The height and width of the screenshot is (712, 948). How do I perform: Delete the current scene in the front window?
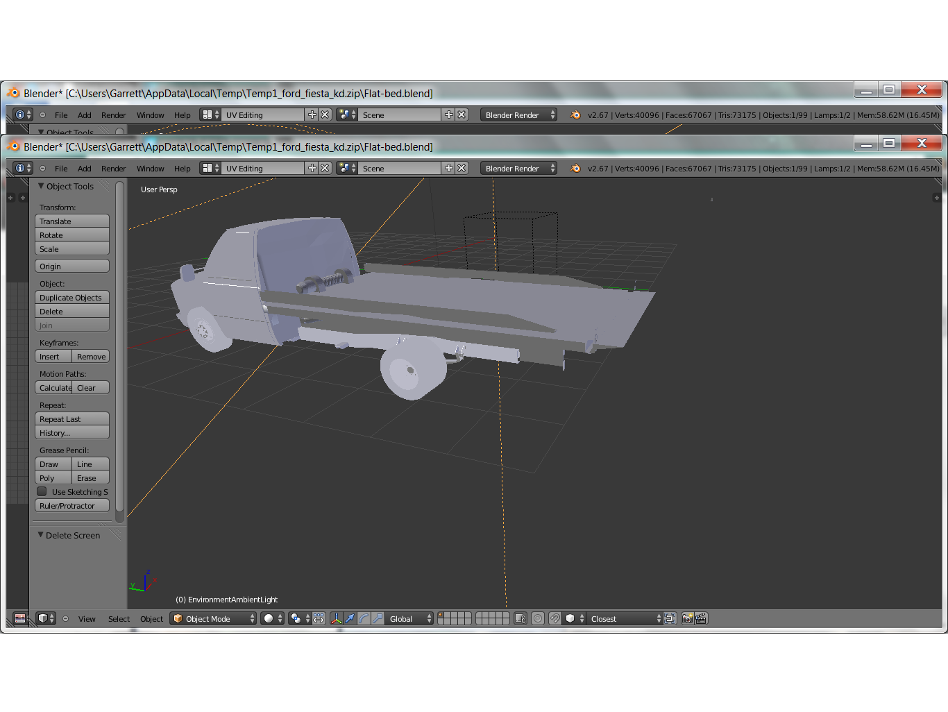click(x=462, y=168)
